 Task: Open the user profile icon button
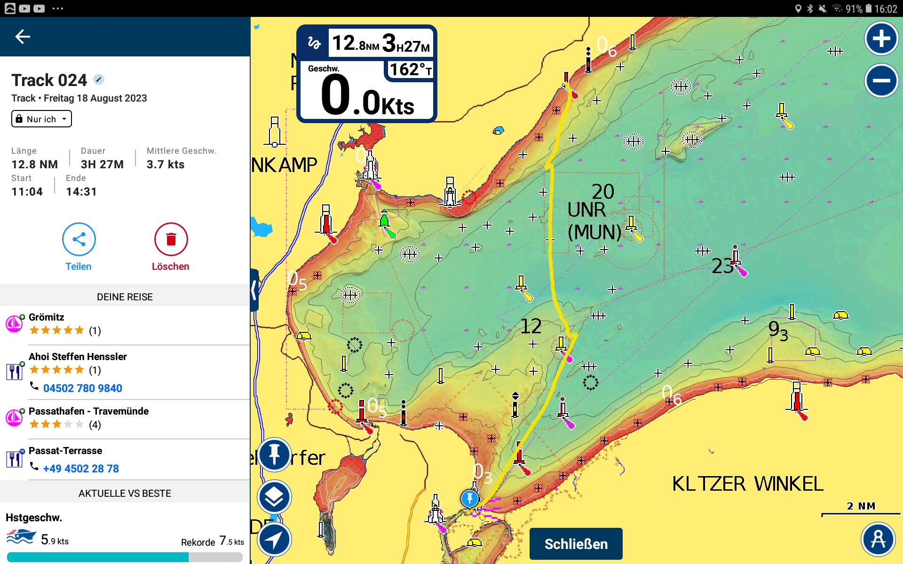[878, 539]
